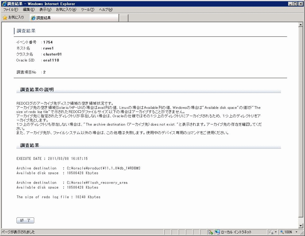Open the ツール(T) menu
The image size is (305, 236).
[x=88, y=10]
